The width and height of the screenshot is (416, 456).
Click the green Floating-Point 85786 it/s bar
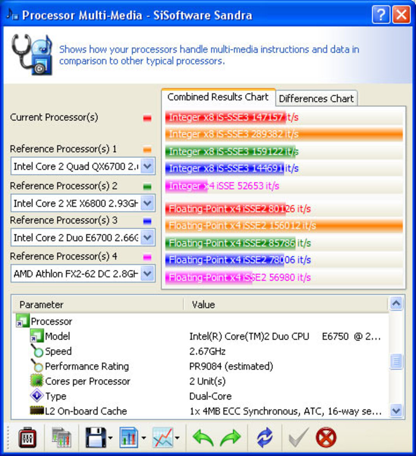coord(231,243)
